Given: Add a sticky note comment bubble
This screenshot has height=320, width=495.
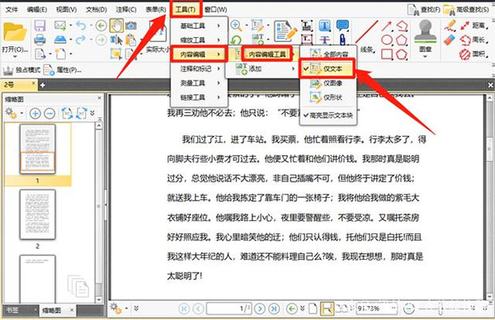Looking at the screenshot, I should [342, 26].
